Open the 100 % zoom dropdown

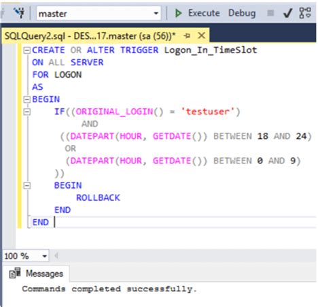pos(45,256)
